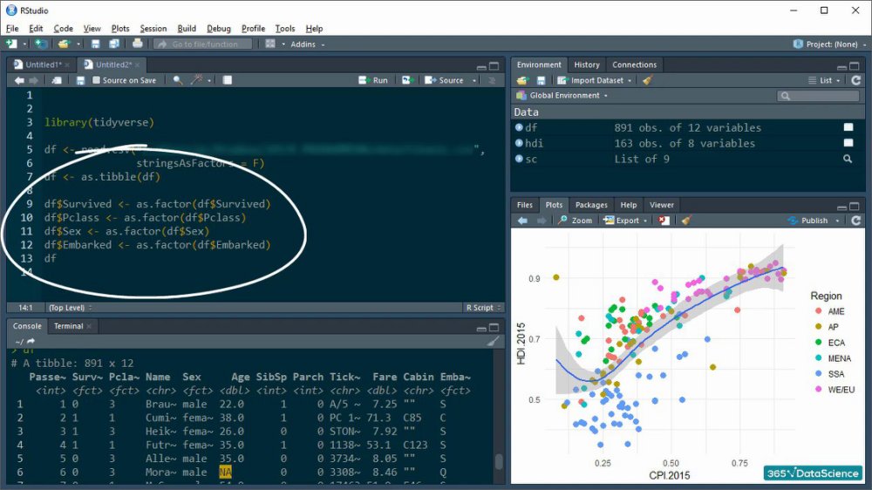Click the Go to file/function field

(x=203, y=44)
